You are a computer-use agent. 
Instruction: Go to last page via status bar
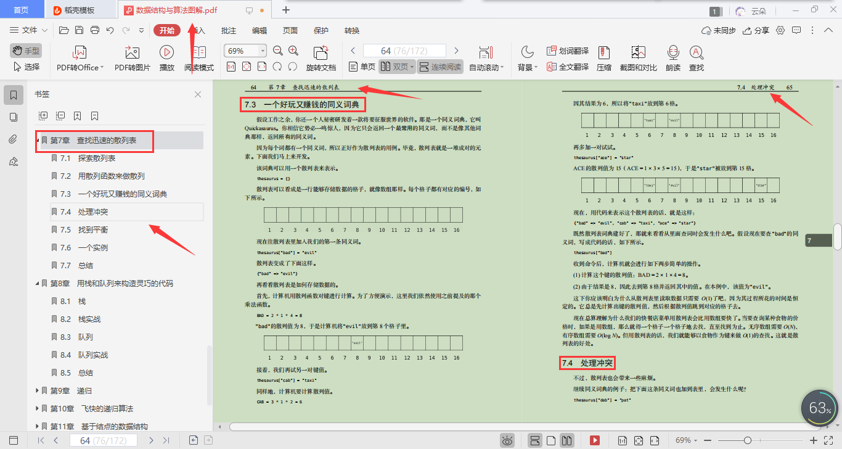[166, 440]
